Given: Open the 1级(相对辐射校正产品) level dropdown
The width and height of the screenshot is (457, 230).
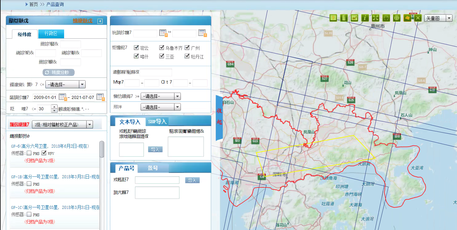Looking at the screenshot, I should [62, 124].
